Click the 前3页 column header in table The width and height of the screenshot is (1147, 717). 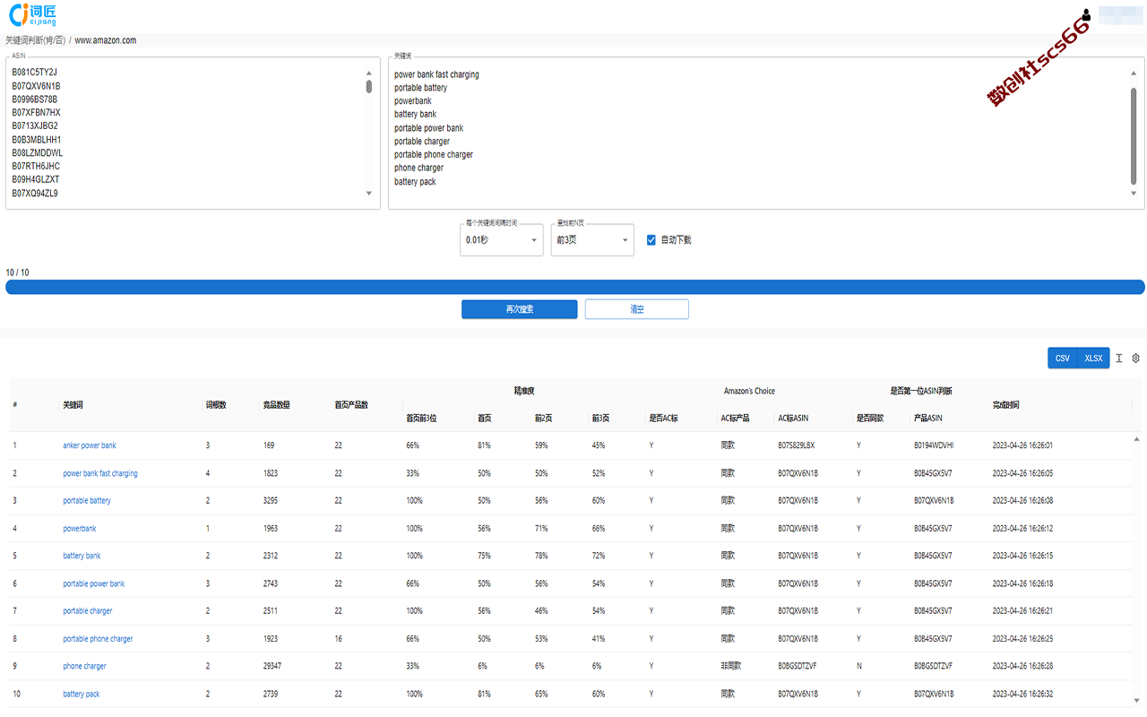pyautogui.click(x=600, y=419)
